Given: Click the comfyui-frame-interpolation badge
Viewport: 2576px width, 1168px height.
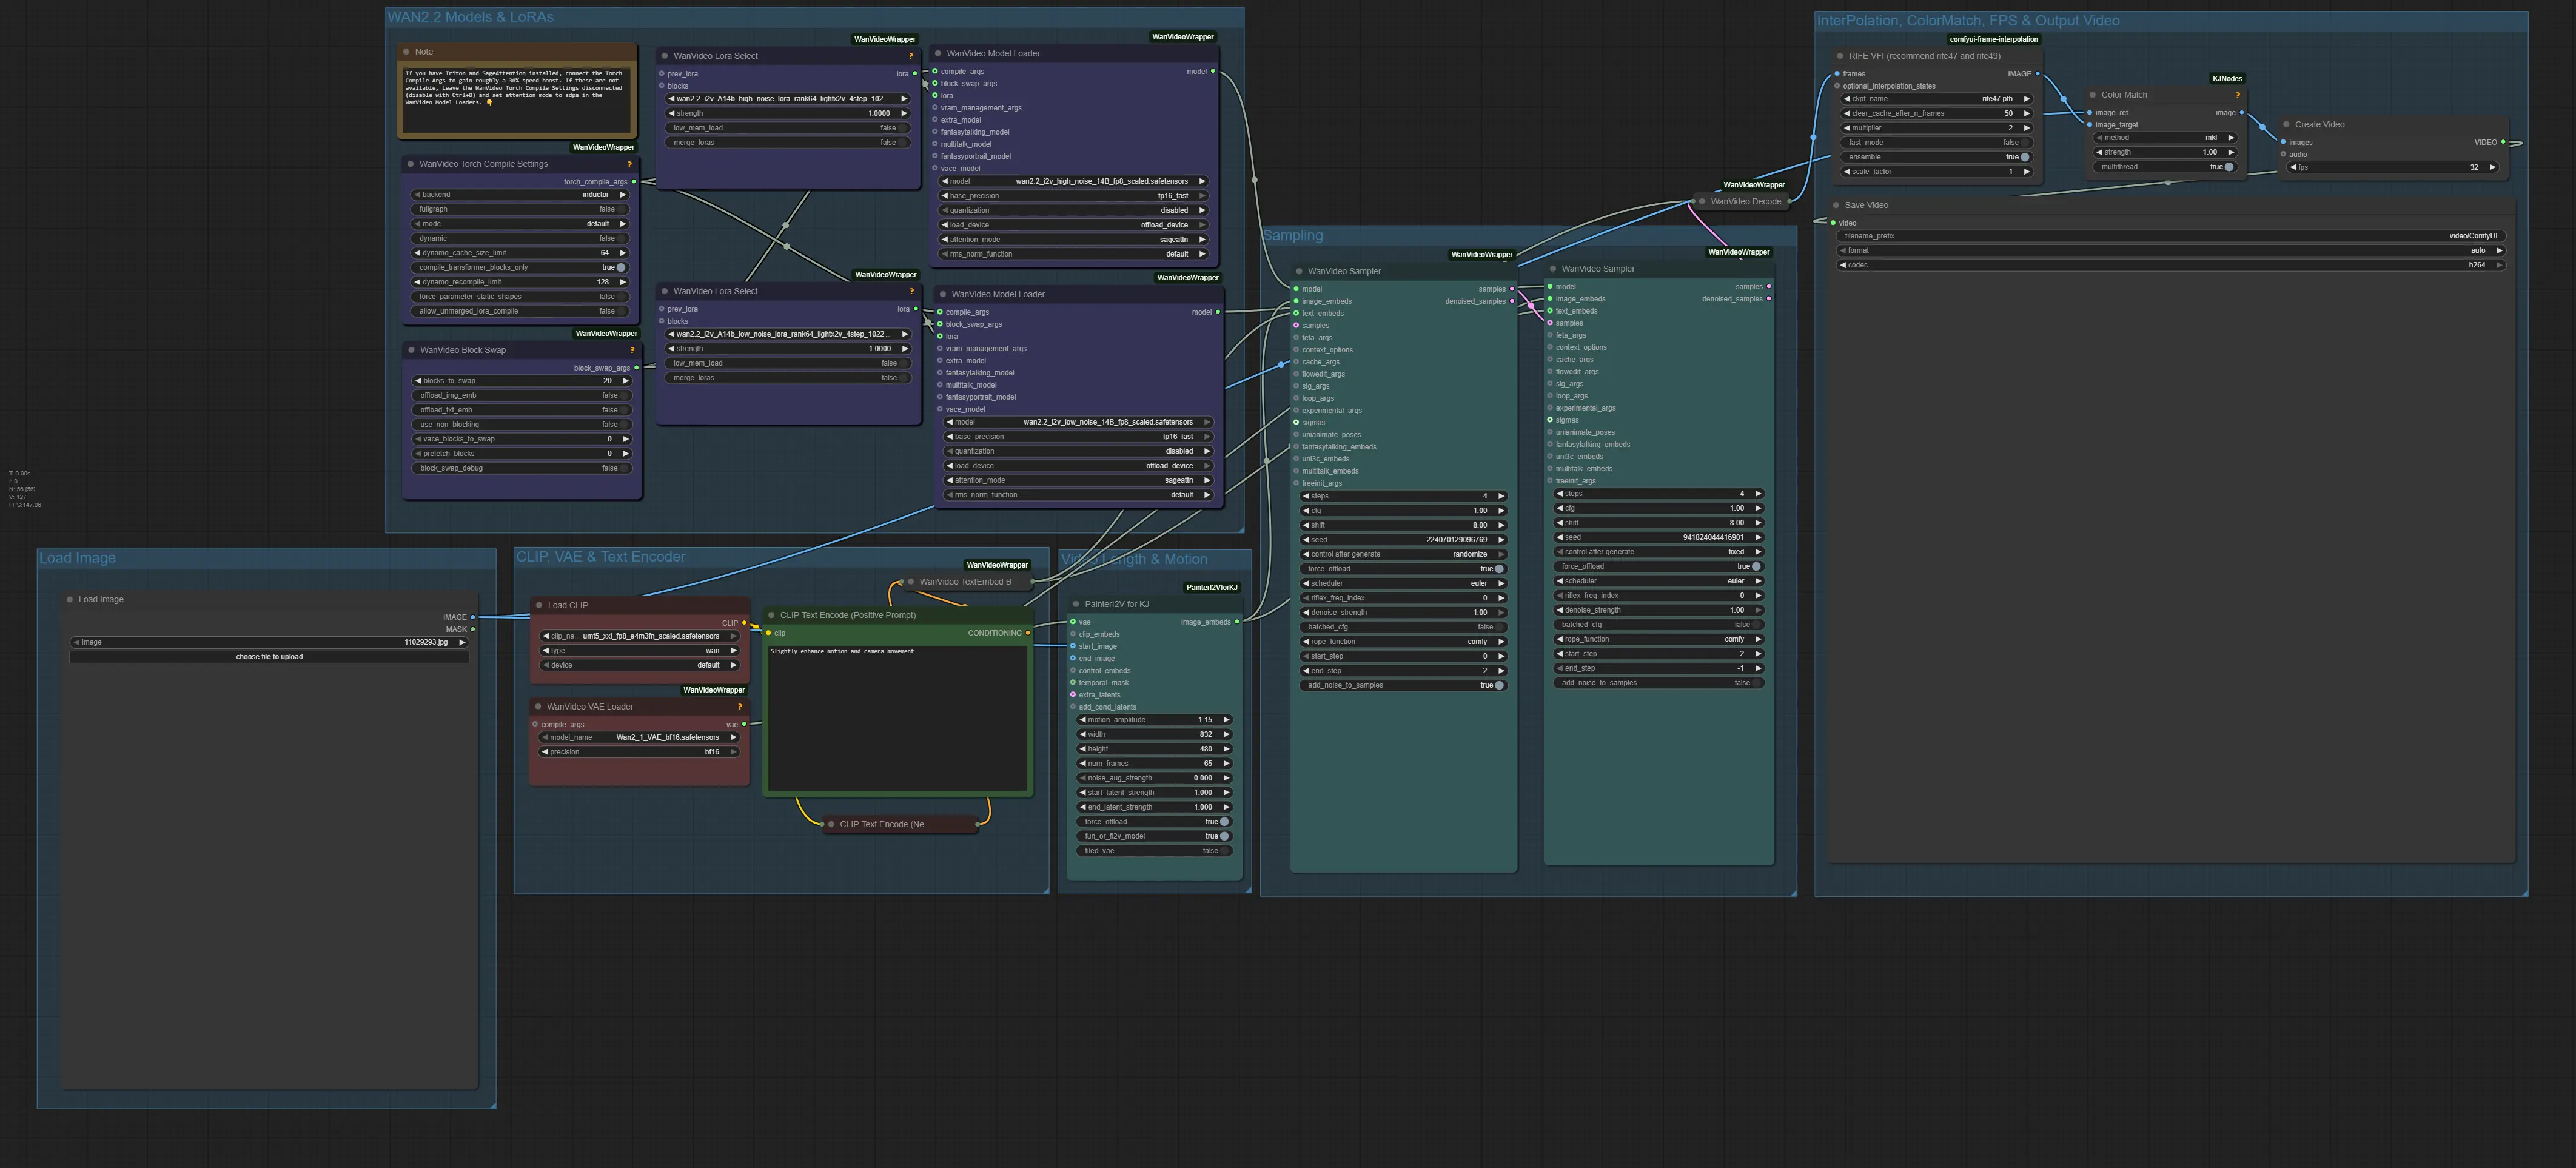Looking at the screenshot, I should 1993,39.
